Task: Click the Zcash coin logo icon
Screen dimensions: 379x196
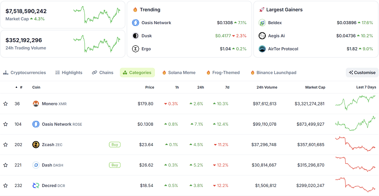Action: 36,145
